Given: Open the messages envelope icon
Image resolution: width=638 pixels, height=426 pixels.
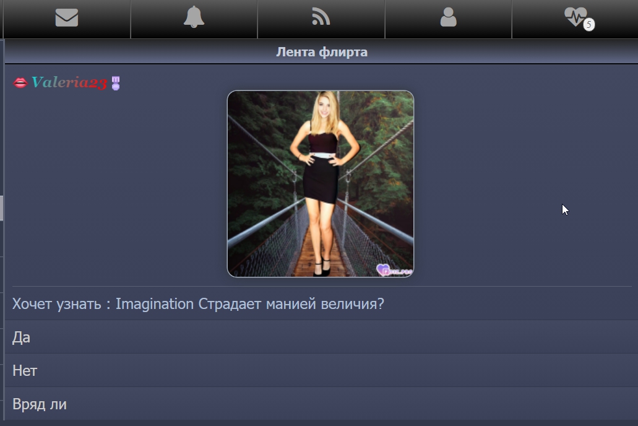Looking at the screenshot, I should click(67, 18).
